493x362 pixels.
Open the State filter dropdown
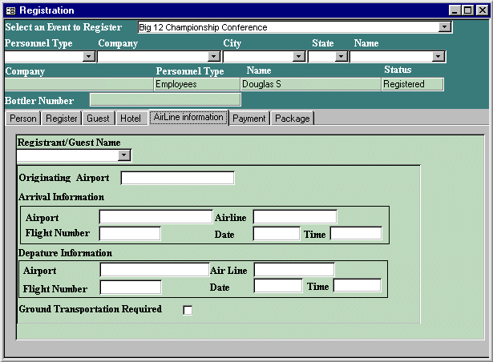pyautogui.click(x=341, y=57)
